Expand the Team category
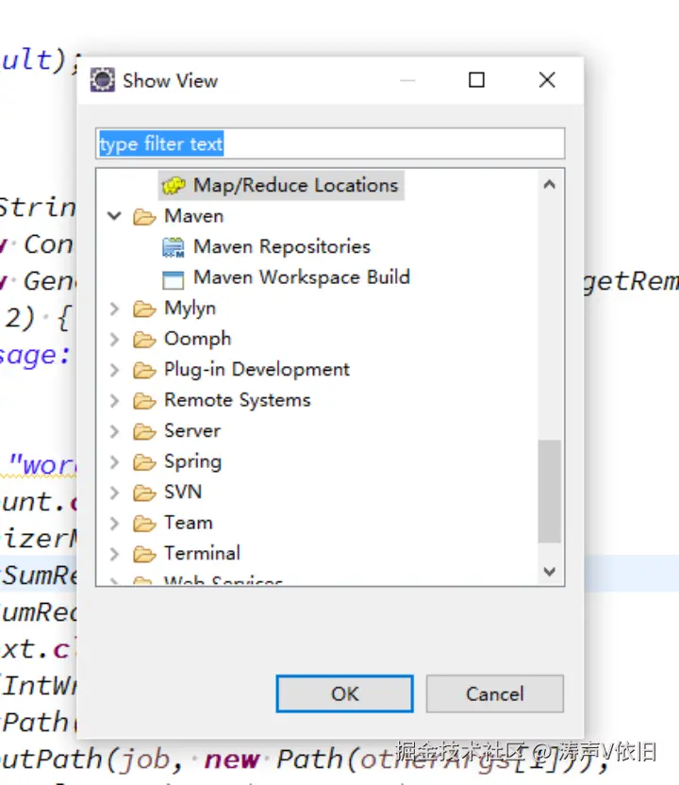Screen dimensions: 679x785 pyautogui.click(x=115, y=523)
